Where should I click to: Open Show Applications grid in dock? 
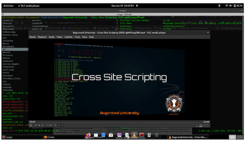[x=157, y=135]
